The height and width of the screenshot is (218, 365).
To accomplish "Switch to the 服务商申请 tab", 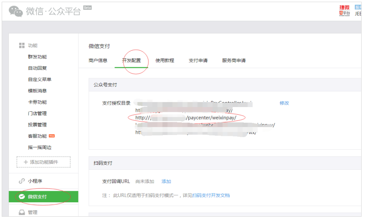I will coord(234,61).
